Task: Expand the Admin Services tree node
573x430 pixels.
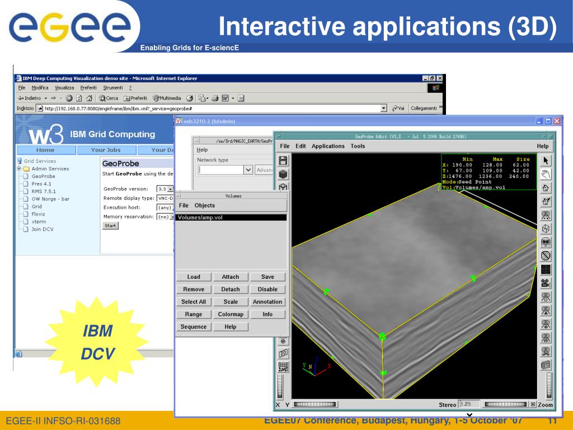Action: click(19, 169)
